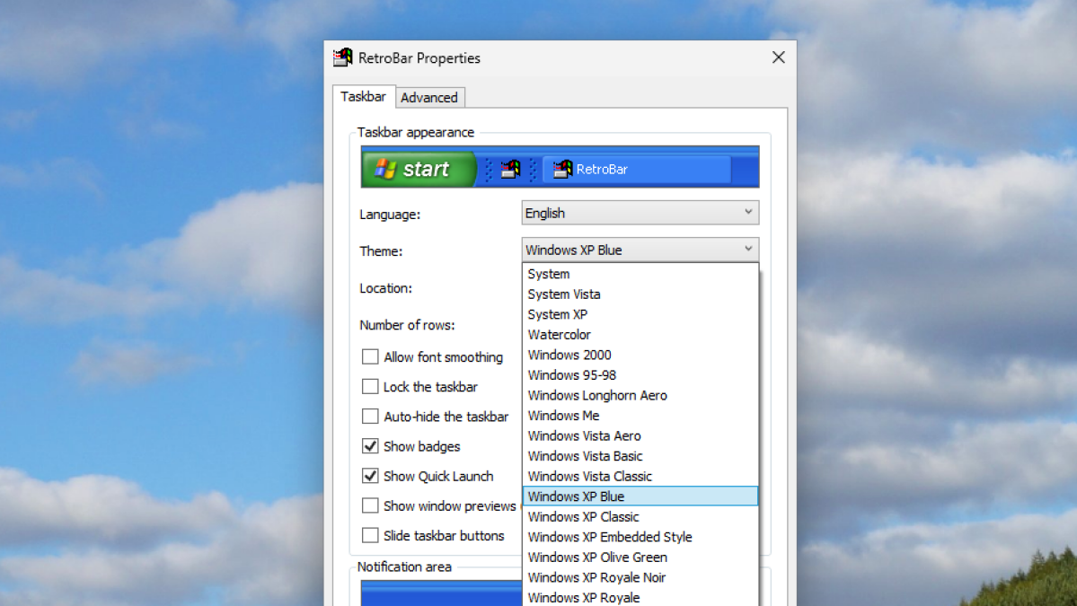
Task: Enable Slide taskbar buttons checkbox
Action: tap(370, 535)
